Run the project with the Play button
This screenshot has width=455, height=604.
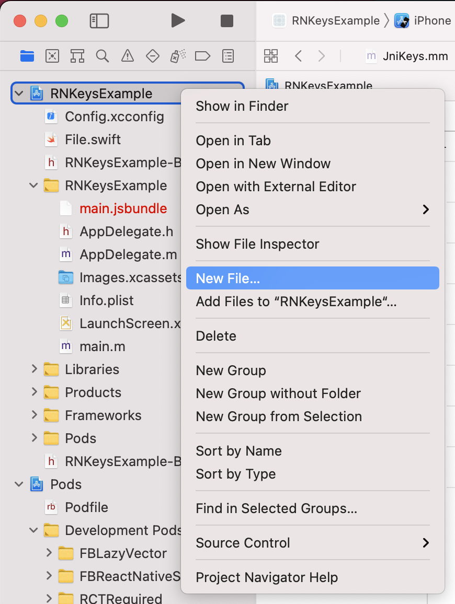pos(178,21)
